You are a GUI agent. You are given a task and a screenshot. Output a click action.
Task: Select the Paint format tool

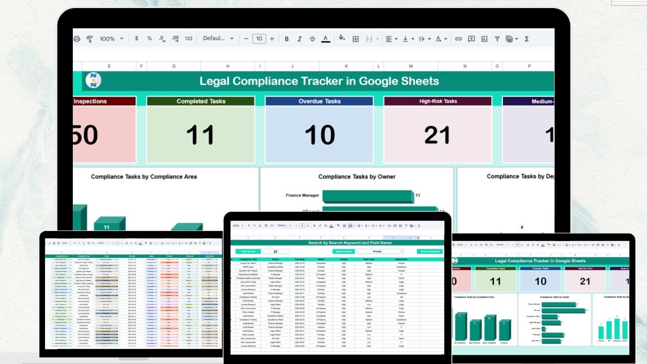coord(90,38)
